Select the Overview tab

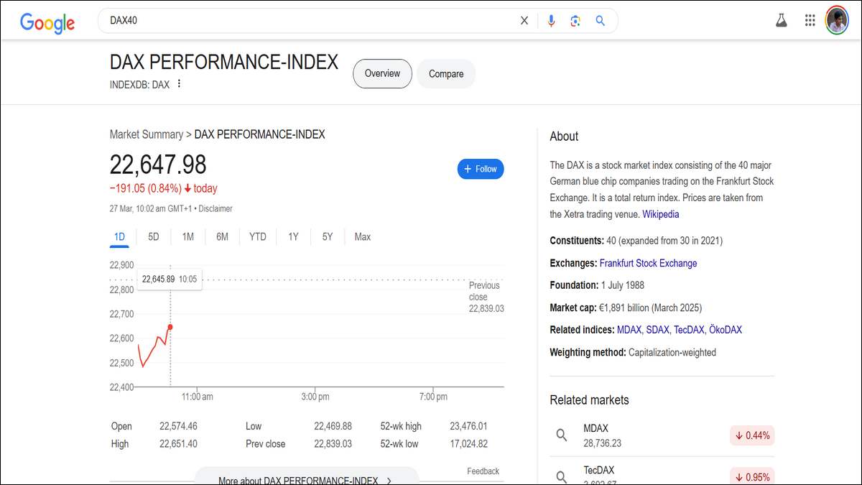[x=382, y=73]
